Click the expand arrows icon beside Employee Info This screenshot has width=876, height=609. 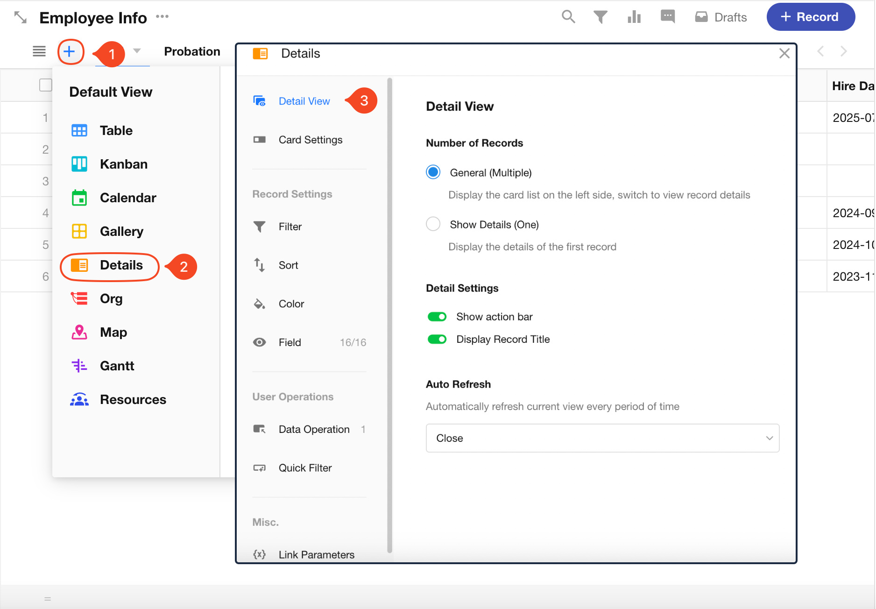click(x=21, y=18)
